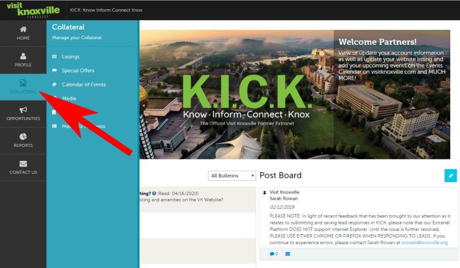This screenshot has width=460, height=268.
Task: Click the K.I.C.K. welcome banner image
Action: point(295,95)
